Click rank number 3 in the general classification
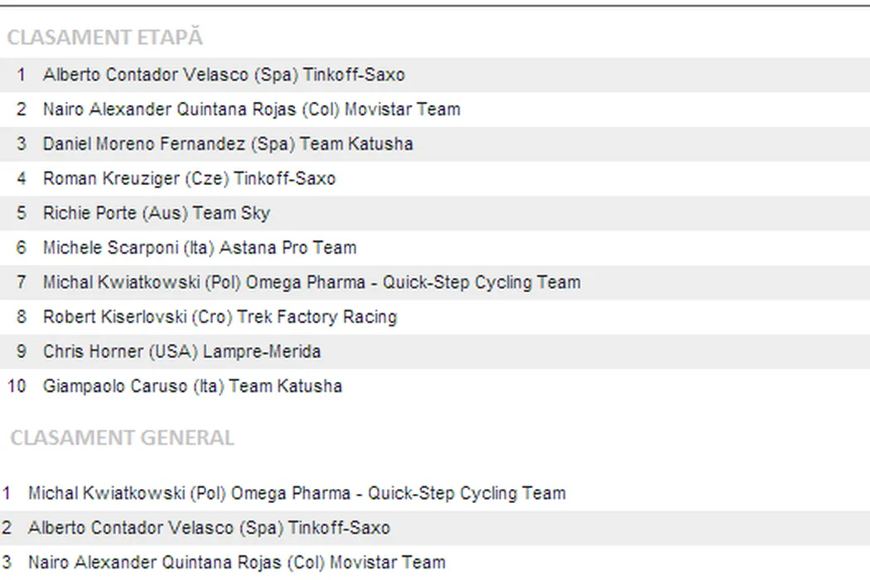Viewport: 870px width, 580px height. click(7, 563)
